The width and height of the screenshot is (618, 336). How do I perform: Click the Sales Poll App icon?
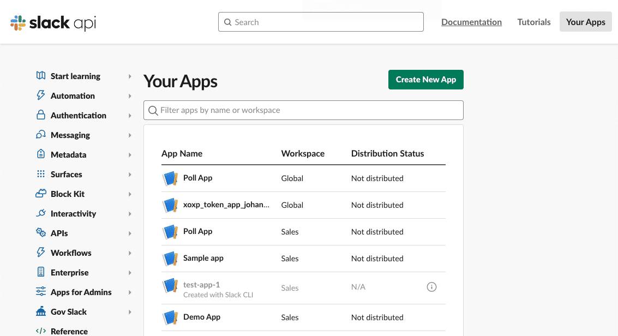[170, 232]
